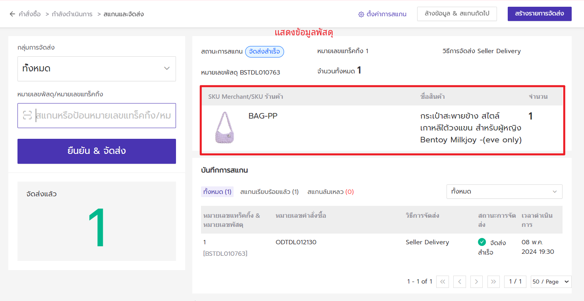Click the green success check icon
Image resolution: width=584 pixels, height=301 pixels.
[x=482, y=242]
